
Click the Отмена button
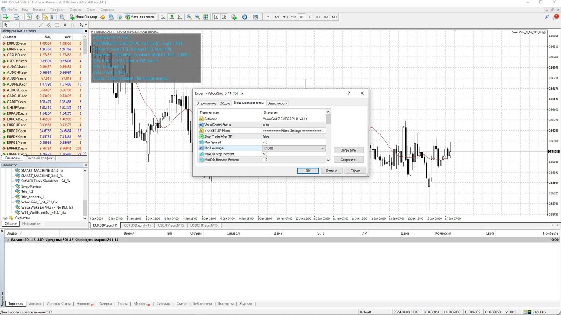pos(331,171)
